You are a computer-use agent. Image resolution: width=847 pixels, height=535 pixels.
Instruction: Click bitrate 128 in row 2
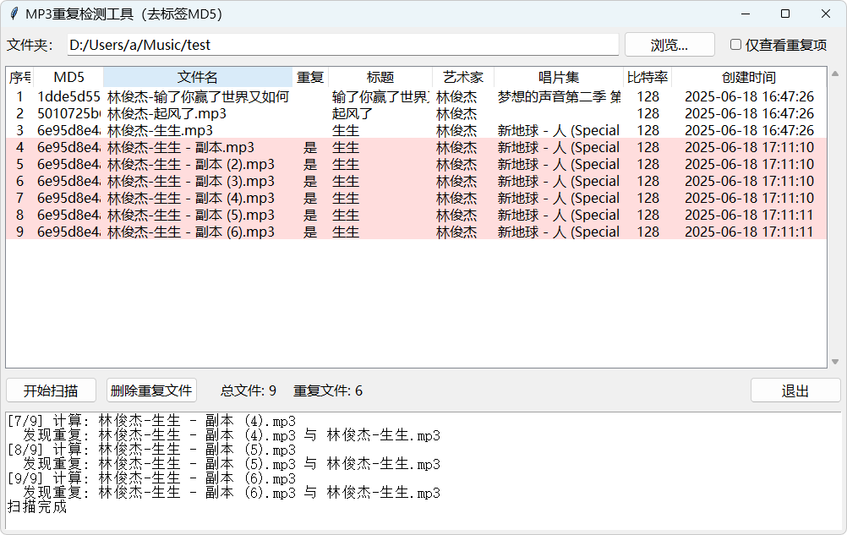648,113
